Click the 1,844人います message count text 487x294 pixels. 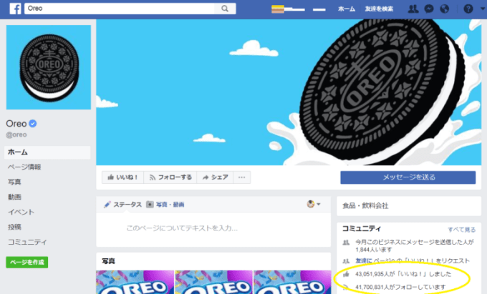374,250
